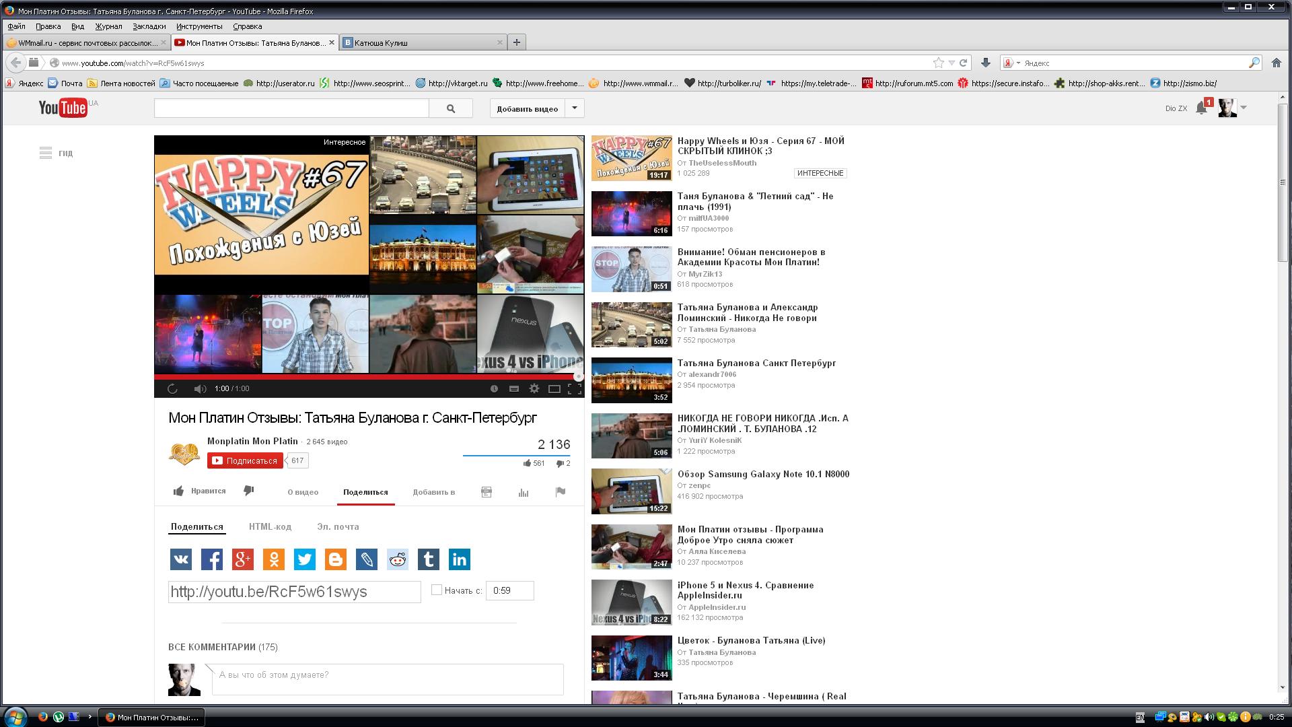Screen dimensions: 1292x727
Task: Expand the ГИД guide menu
Action: (56, 153)
